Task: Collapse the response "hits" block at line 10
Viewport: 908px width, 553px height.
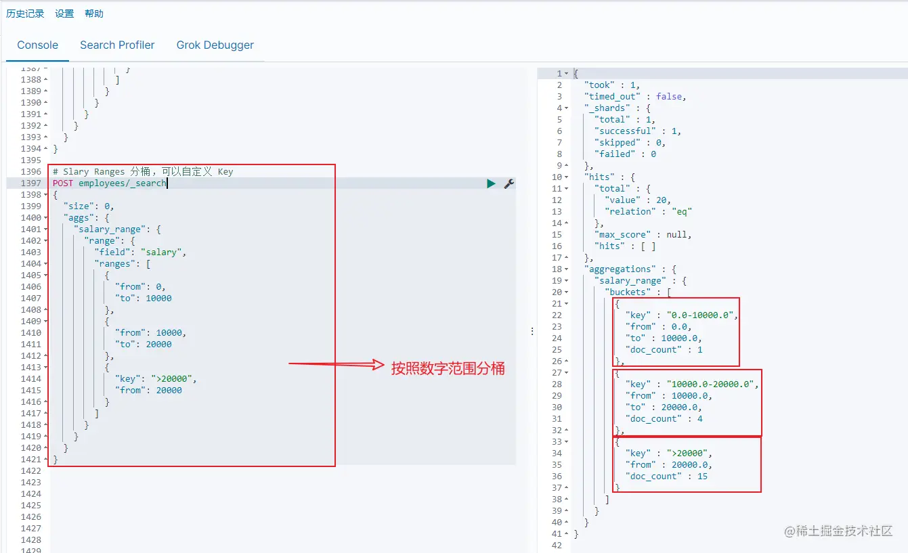Action: (x=566, y=177)
